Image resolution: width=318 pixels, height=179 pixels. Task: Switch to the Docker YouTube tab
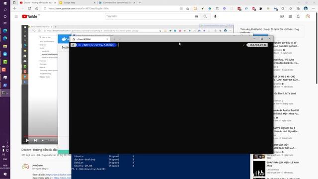point(38,2)
